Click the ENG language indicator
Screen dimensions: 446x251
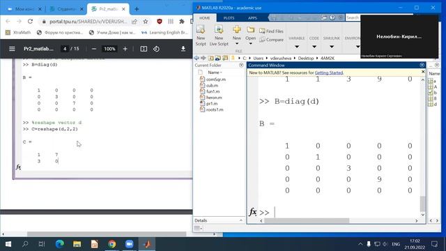396,244
